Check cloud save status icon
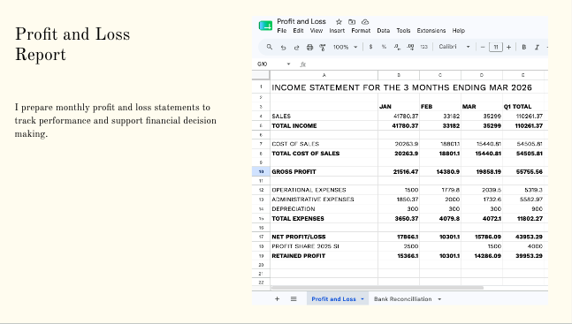The height and width of the screenshot is (324, 572). [x=365, y=22]
